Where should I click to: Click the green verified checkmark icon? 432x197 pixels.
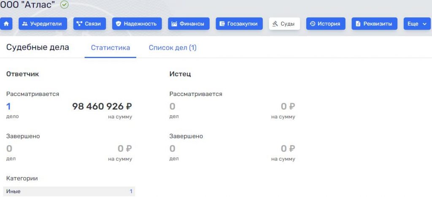(x=64, y=5)
